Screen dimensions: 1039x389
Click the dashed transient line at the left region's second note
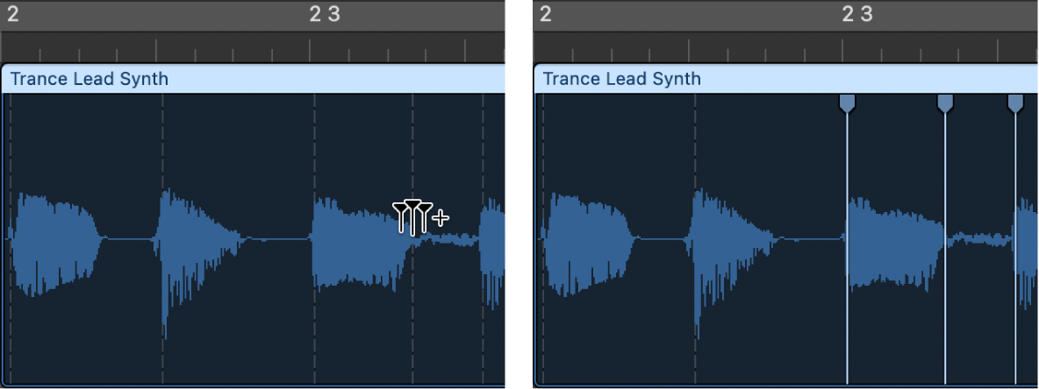pos(162,140)
